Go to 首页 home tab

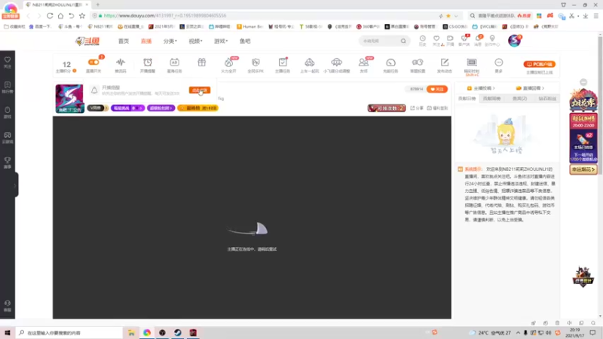[124, 41]
